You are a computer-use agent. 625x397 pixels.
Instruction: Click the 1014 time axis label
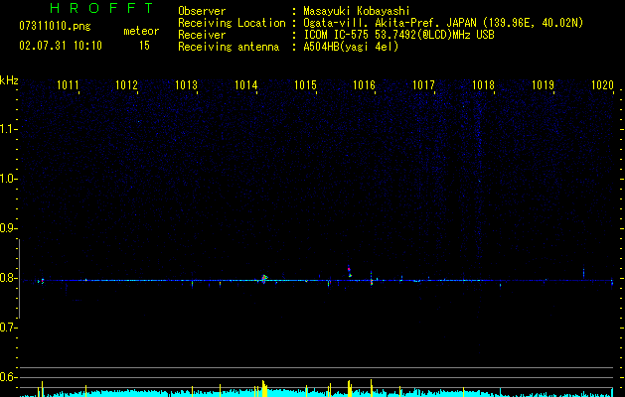[246, 85]
